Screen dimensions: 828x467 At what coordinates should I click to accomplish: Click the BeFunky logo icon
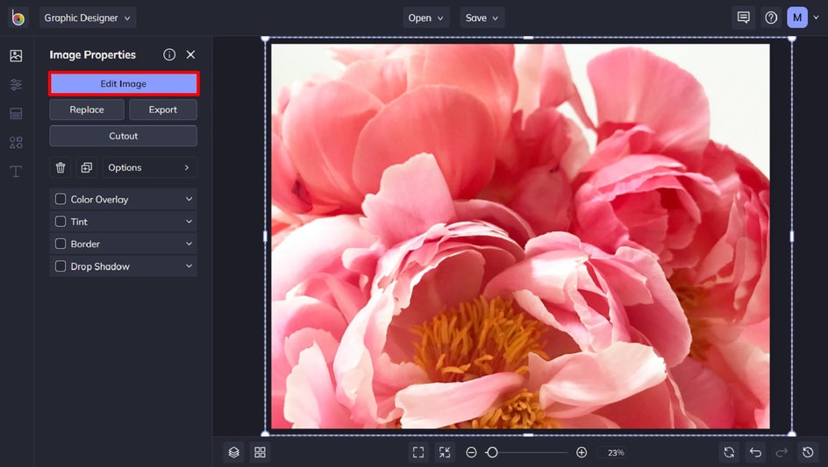(x=18, y=18)
